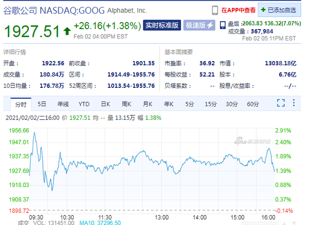Select the 年线 chart tab

[x=63, y=104]
